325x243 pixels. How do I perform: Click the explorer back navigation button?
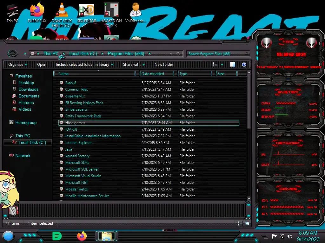[x=13, y=54]
